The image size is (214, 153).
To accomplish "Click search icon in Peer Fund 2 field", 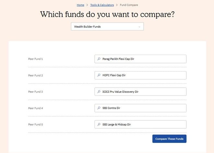I will click(x=99, y=75).
